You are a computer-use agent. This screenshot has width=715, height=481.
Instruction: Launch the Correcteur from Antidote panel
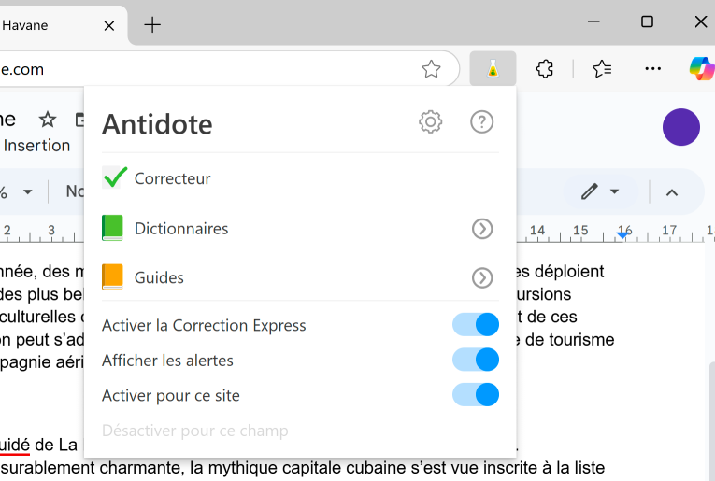click(172, 178)
